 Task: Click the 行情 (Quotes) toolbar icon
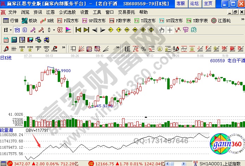[11, 21]
